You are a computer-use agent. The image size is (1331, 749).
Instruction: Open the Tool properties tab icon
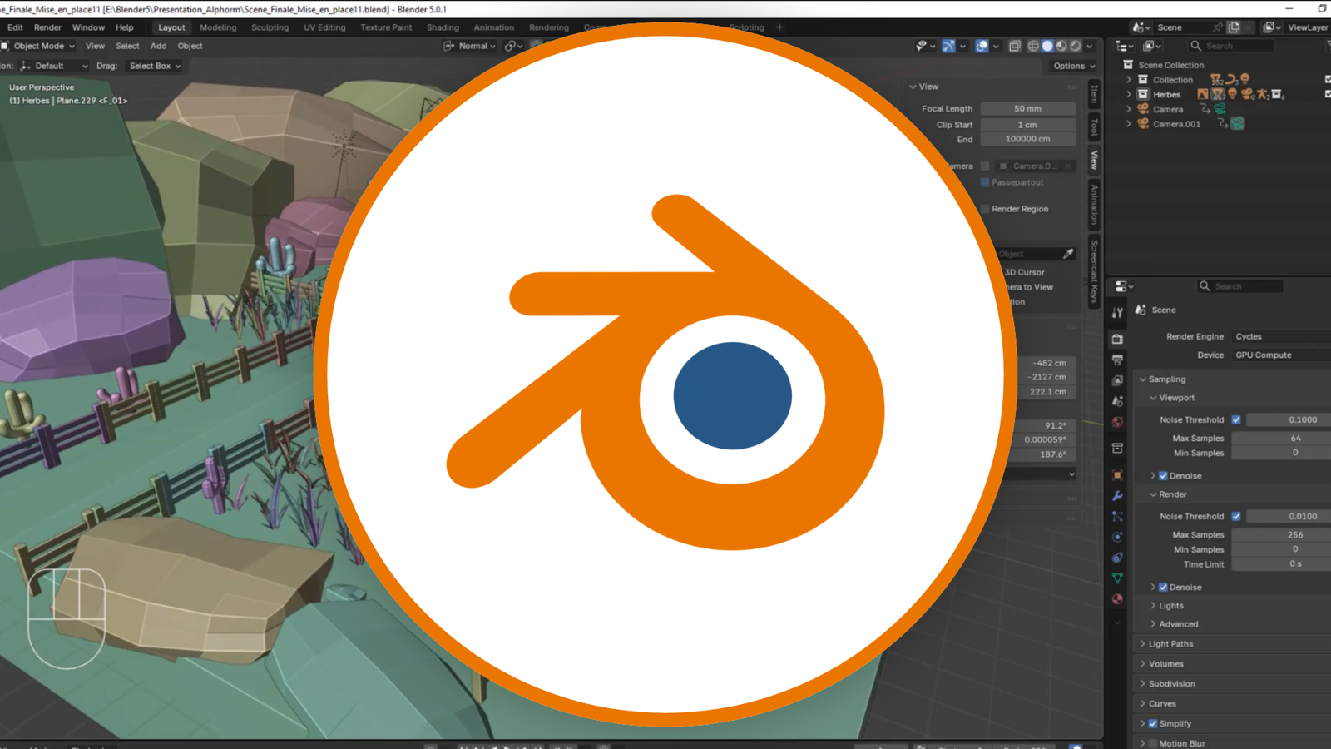click(1117, 313)
